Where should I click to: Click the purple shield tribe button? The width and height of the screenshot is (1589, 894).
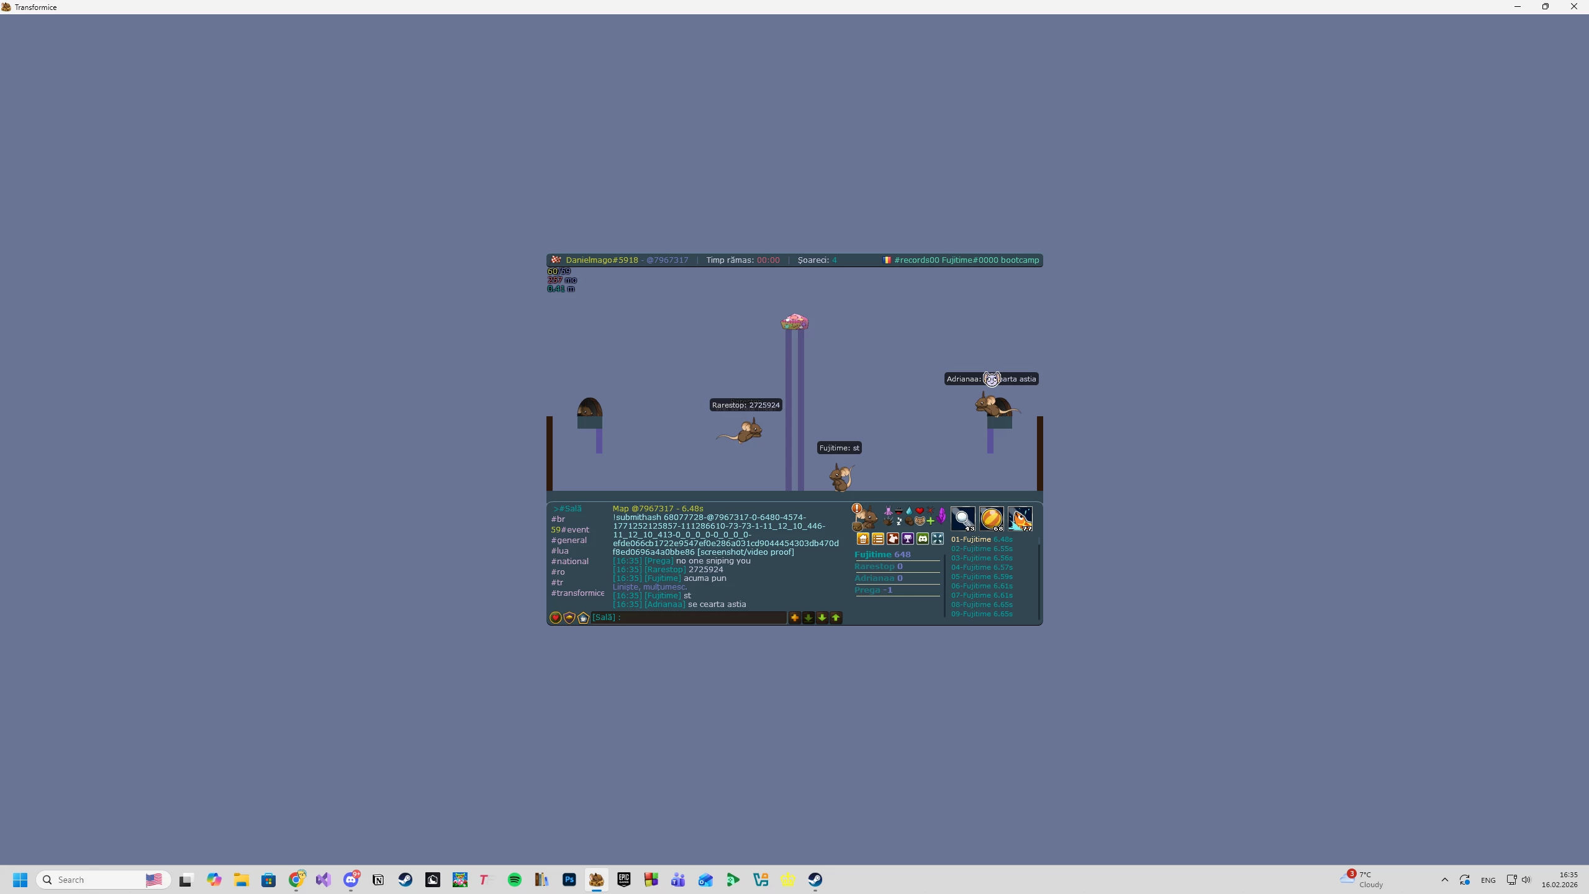569,618
